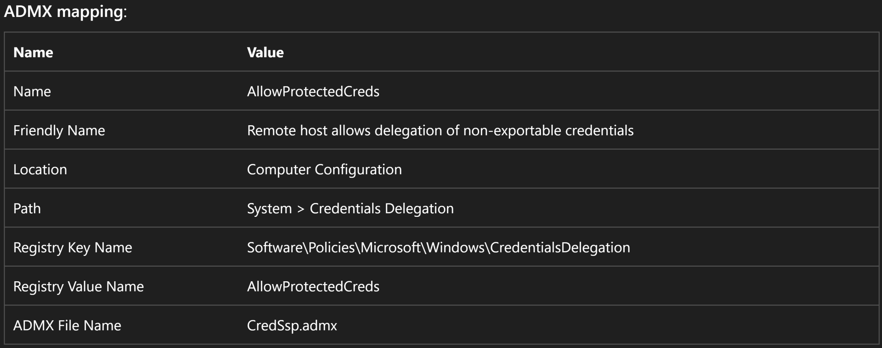The height and width of the screenshot is (348, 882).
Task: Click the word Credentials Delegation in Path row
Action: pyautogui.click(x=382, y=209)
